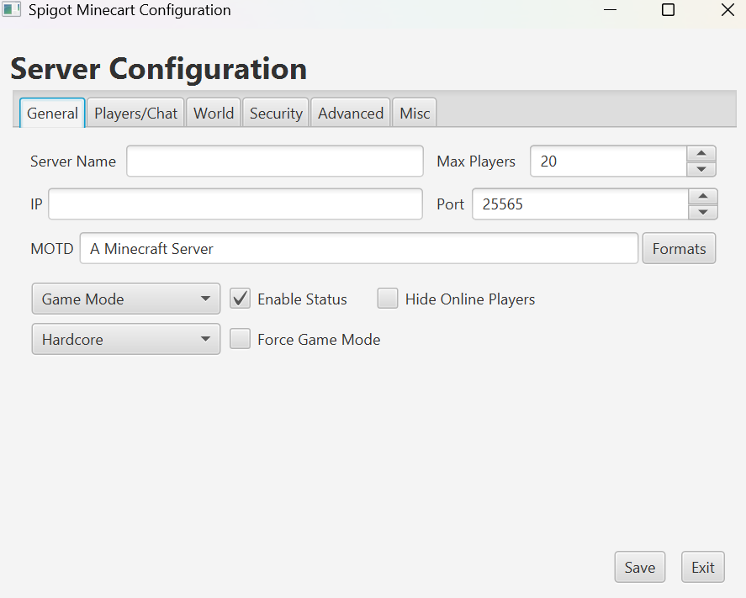Enable the Hide Online Players checkbox
The height and width of the screenshot is (598, 746).
[388, 299]
